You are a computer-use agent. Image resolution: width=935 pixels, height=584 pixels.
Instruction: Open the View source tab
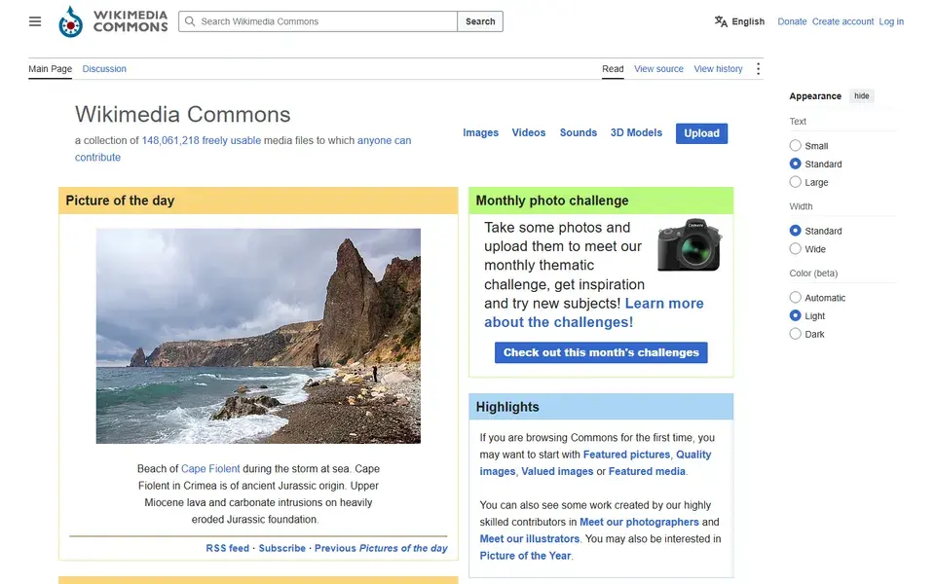(658, 69)
